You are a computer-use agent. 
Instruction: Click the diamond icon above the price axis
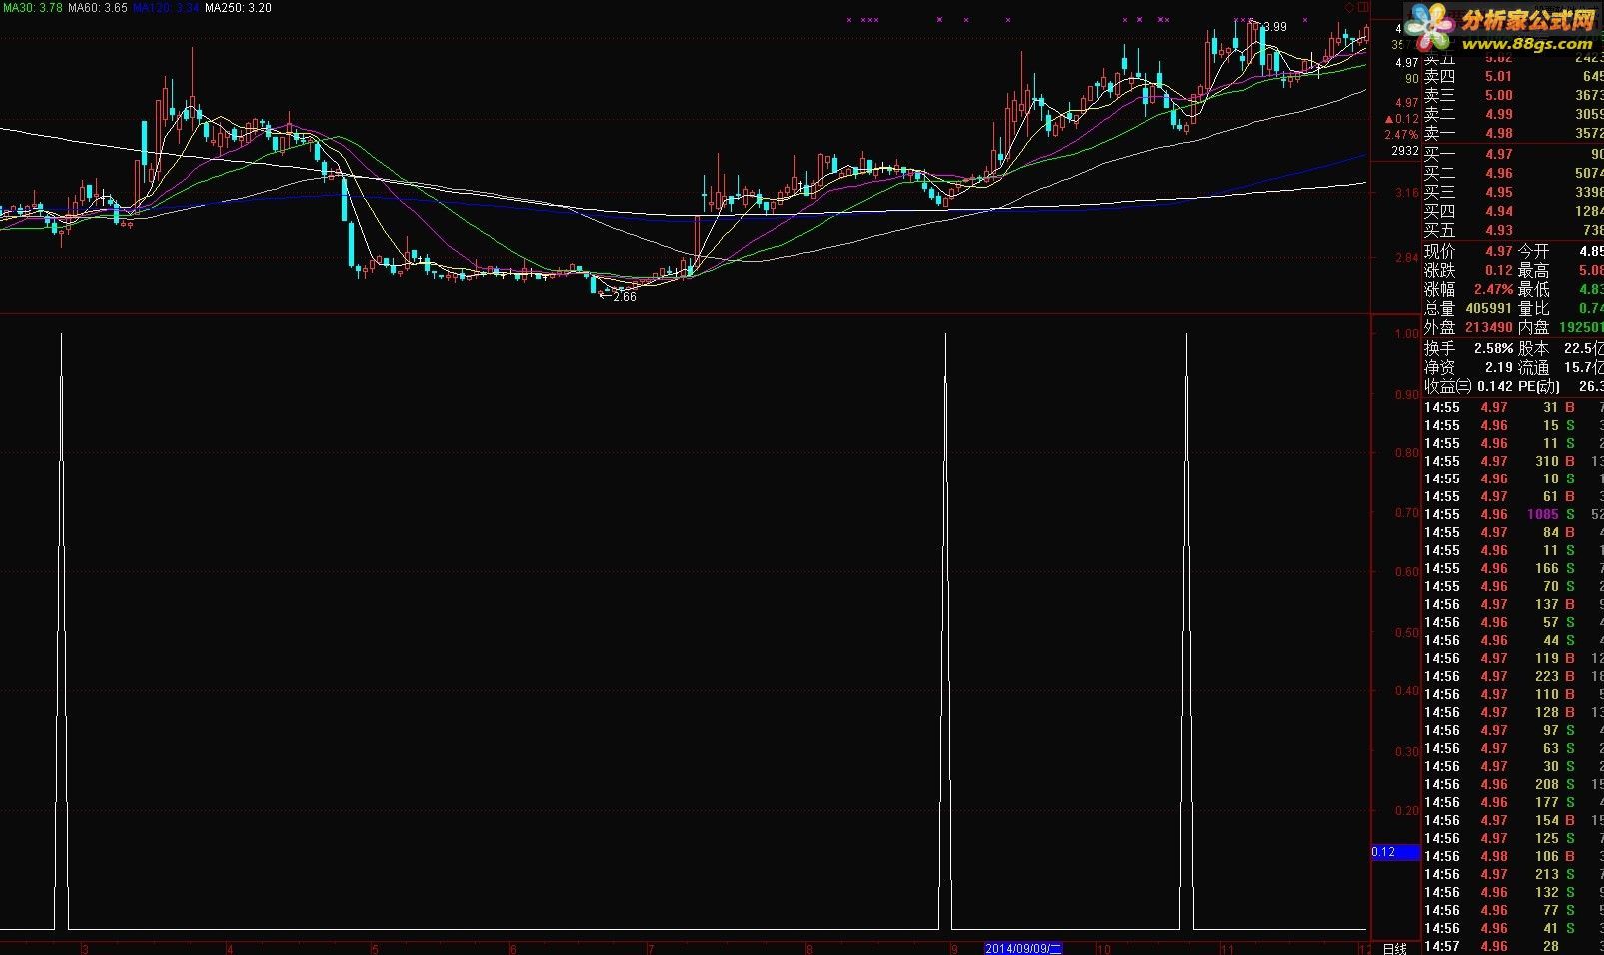pyautogui.click(x=1349, y=7)
